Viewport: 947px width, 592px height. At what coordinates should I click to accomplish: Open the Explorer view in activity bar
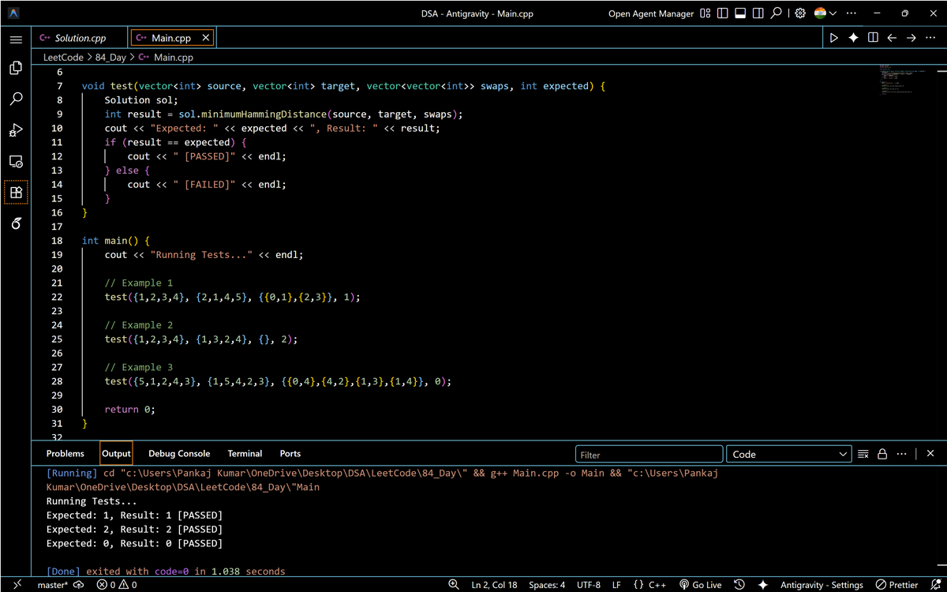click(x=16, y=68)
